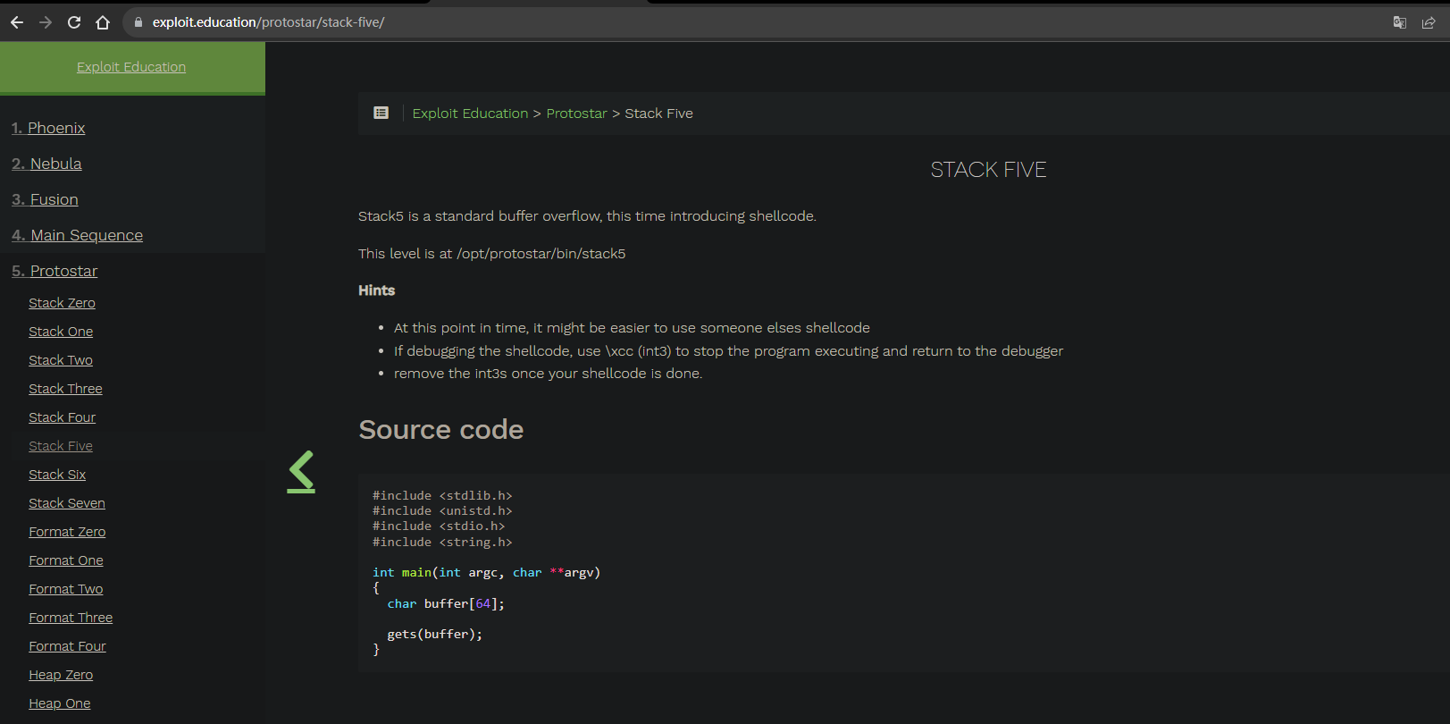Click Exploit Education breadcrumb link
1450x724 pixels.
tap(470, 114)
